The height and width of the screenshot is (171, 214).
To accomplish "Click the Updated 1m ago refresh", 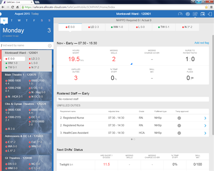I will pos(11,36).
